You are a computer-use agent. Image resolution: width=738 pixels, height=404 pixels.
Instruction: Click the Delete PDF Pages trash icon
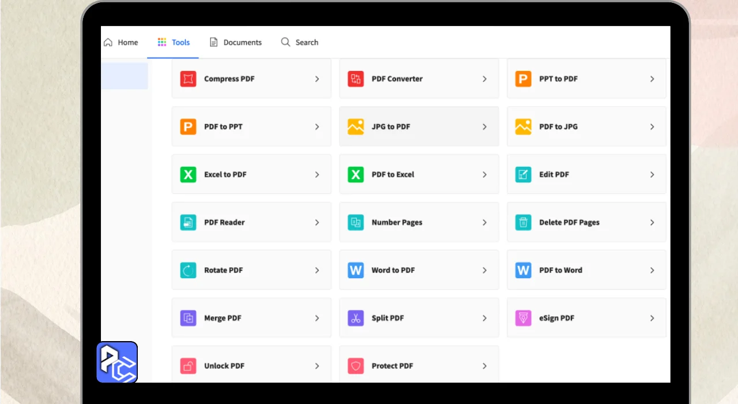523,223
